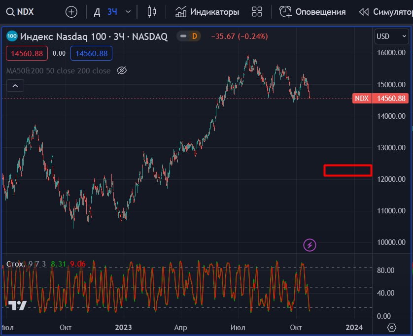Select the 3Ч timeframe
413x336 pixels.
point(112,12)
